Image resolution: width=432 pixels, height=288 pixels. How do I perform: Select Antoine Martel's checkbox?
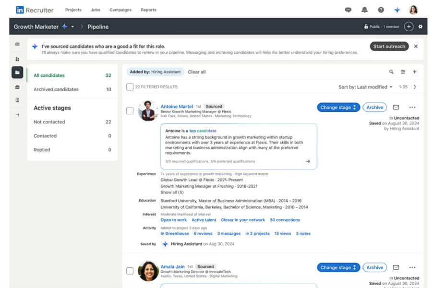[x=130, y=111]
